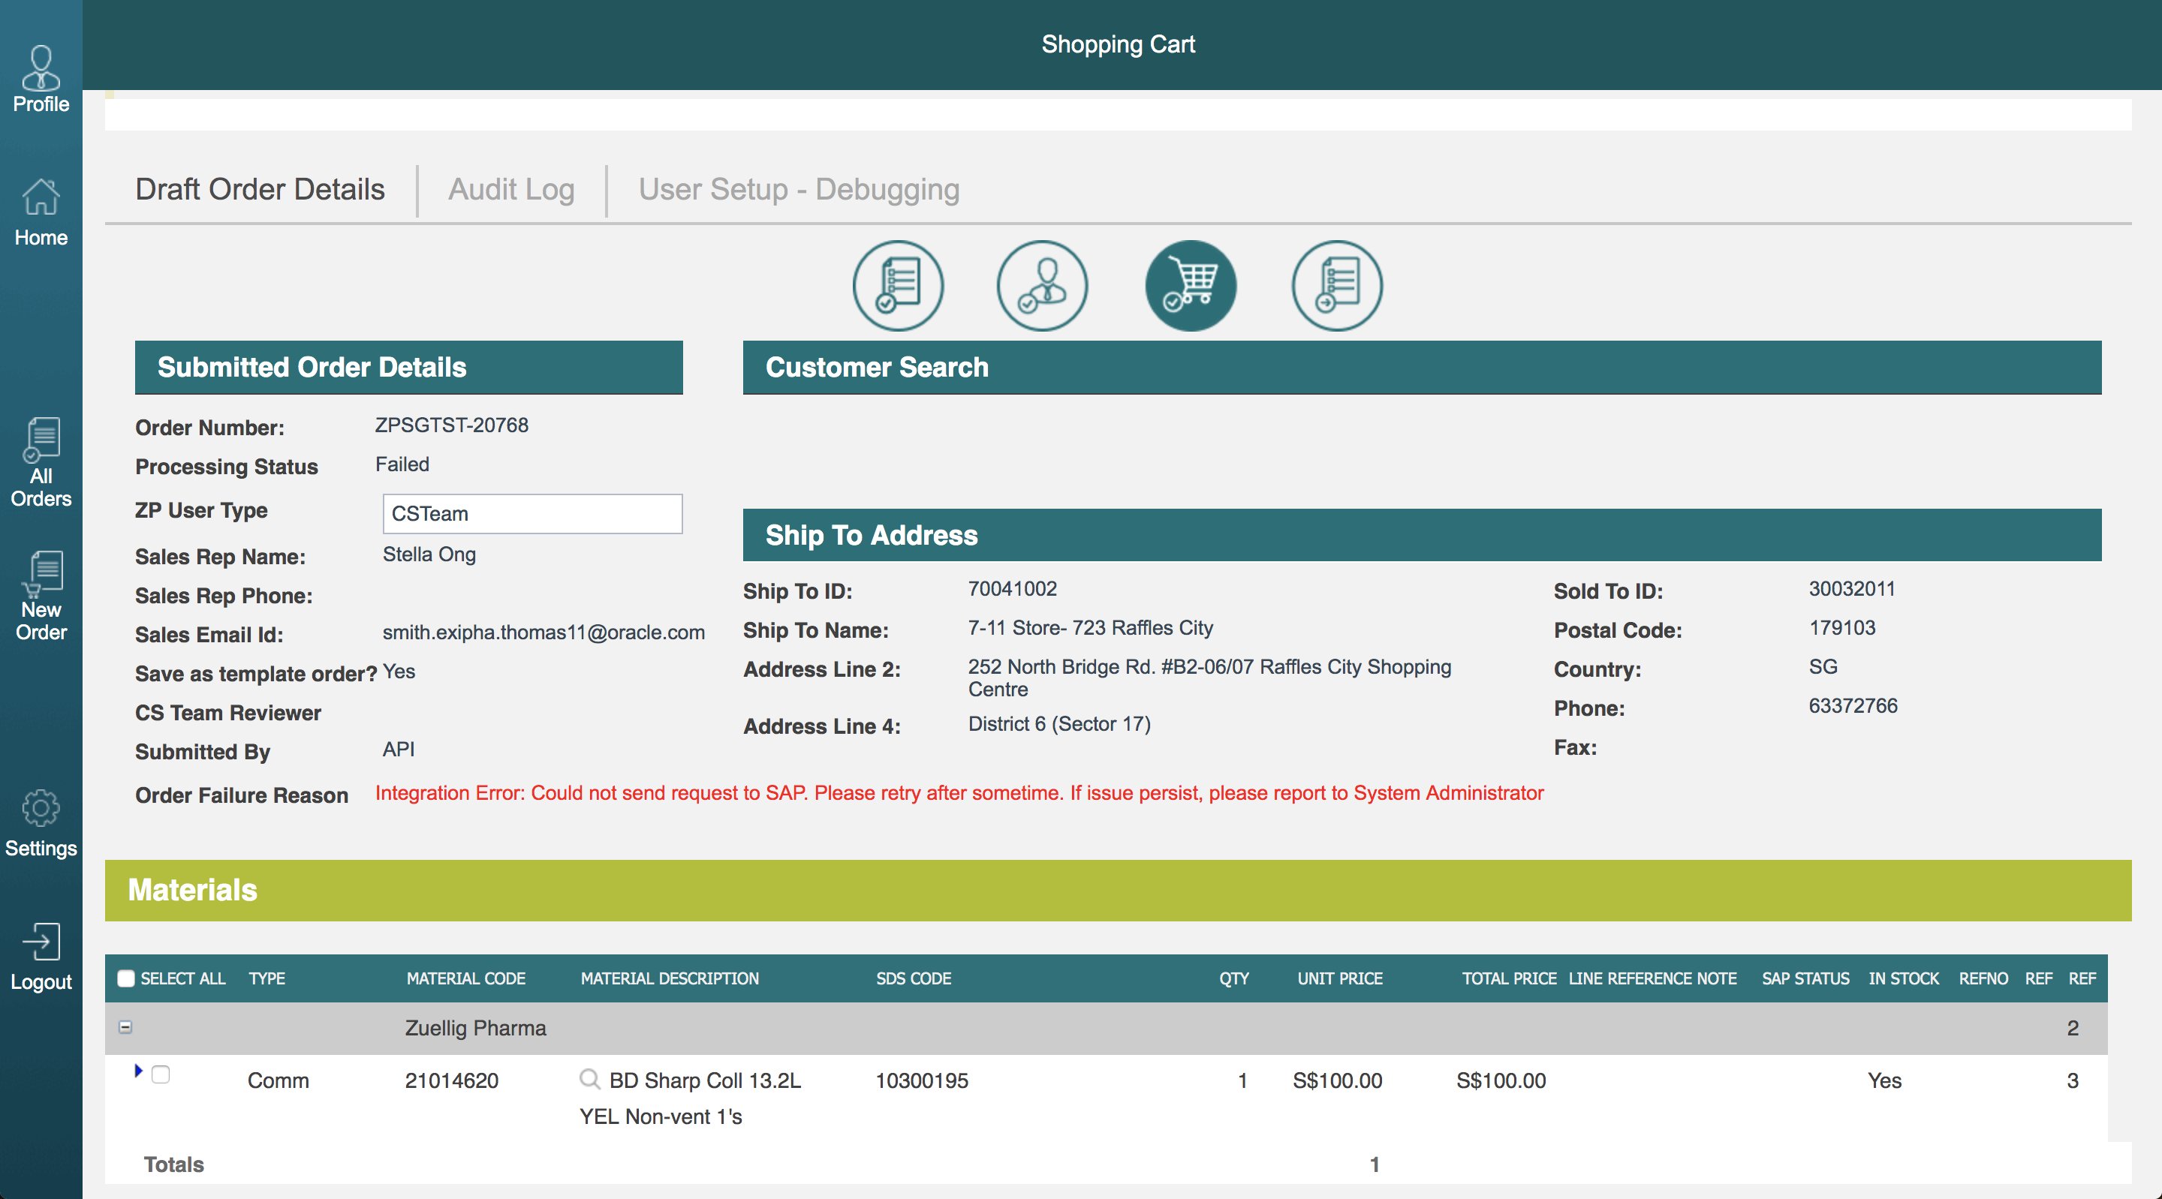This screenshot has width=2162, height=1199.
Task: Sort by Type column header
Action: [267, 978]
